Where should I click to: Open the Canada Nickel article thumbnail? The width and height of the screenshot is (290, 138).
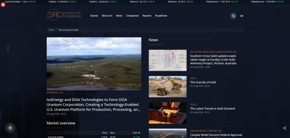coord(168,133)
